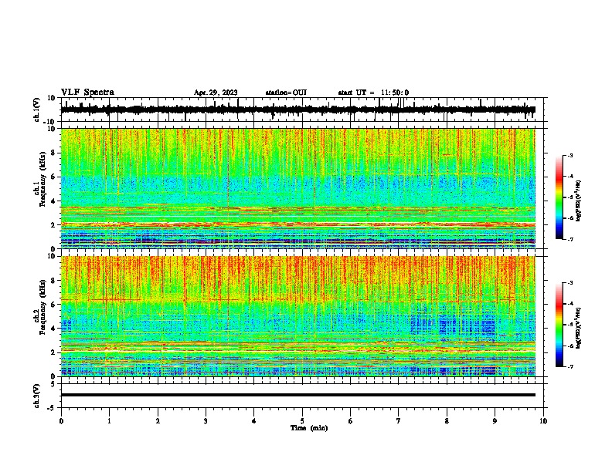Click the time axis tick label "0"
The image size is (612, 472).
tap(61, 421)
